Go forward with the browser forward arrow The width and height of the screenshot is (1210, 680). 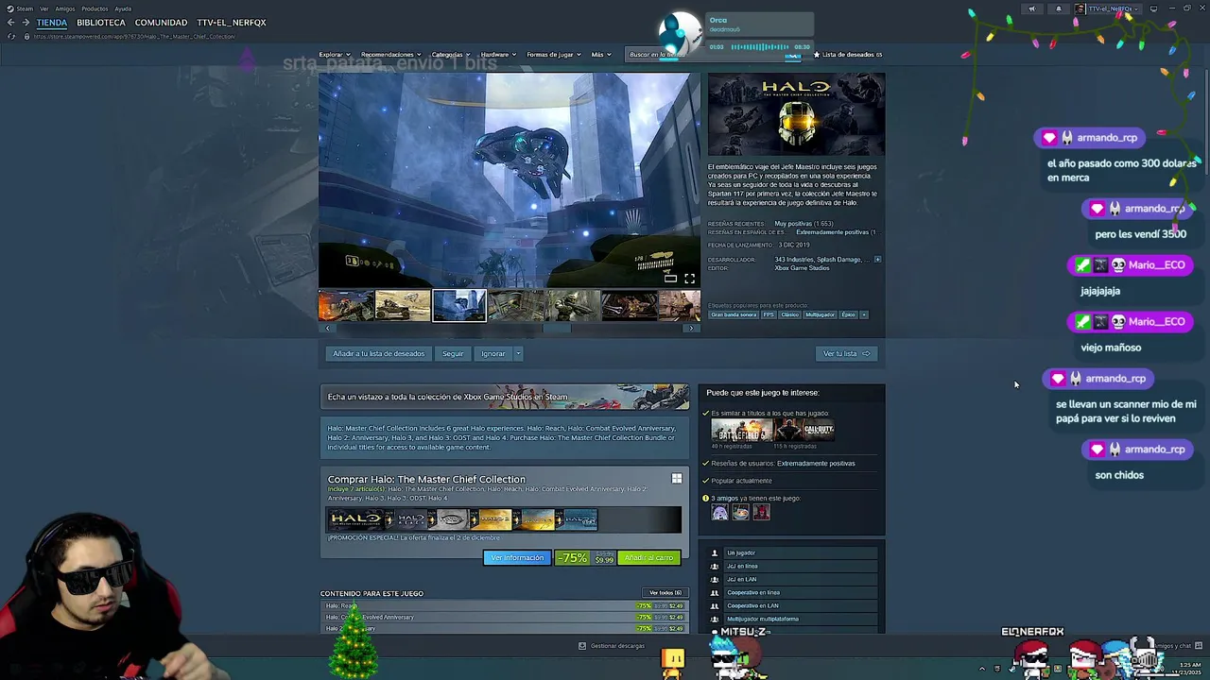click(25, 22)
